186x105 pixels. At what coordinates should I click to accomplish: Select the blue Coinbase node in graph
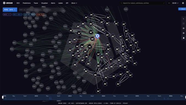(x=97, y=36)
